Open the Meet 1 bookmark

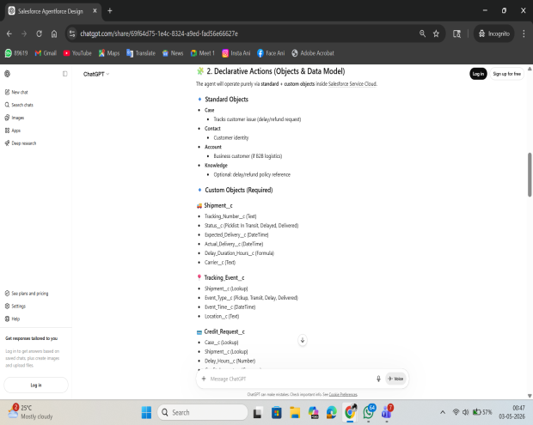[x=203, y=53]
